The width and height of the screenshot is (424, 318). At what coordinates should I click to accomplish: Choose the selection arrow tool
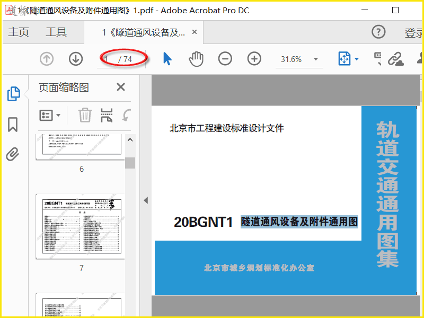[167, 59]
